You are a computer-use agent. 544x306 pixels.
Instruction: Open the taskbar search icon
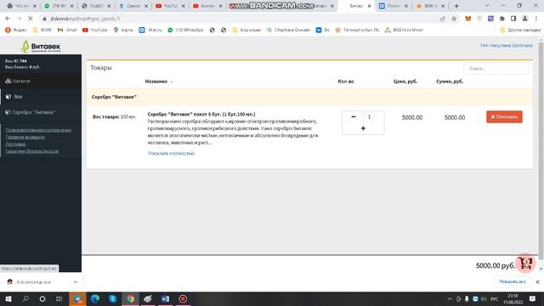click(x=25, y=298)
